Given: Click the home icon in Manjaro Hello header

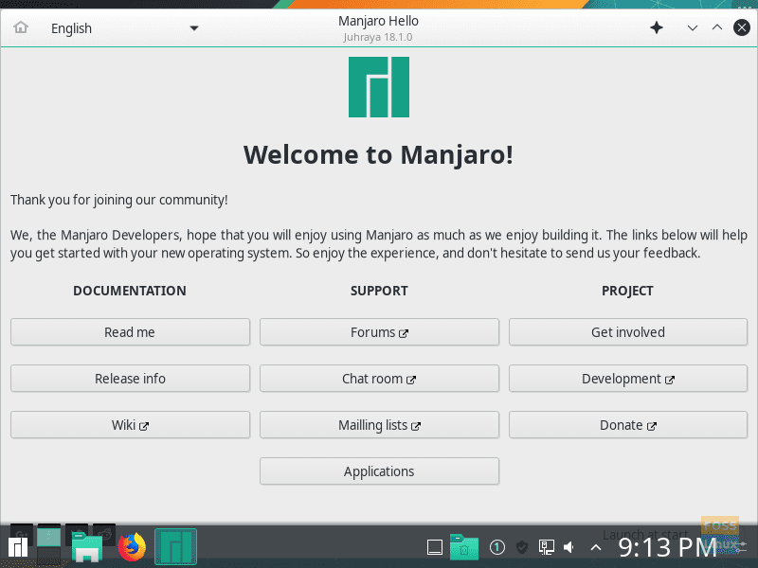Looking at the screenshot, I should click(19, 27).
